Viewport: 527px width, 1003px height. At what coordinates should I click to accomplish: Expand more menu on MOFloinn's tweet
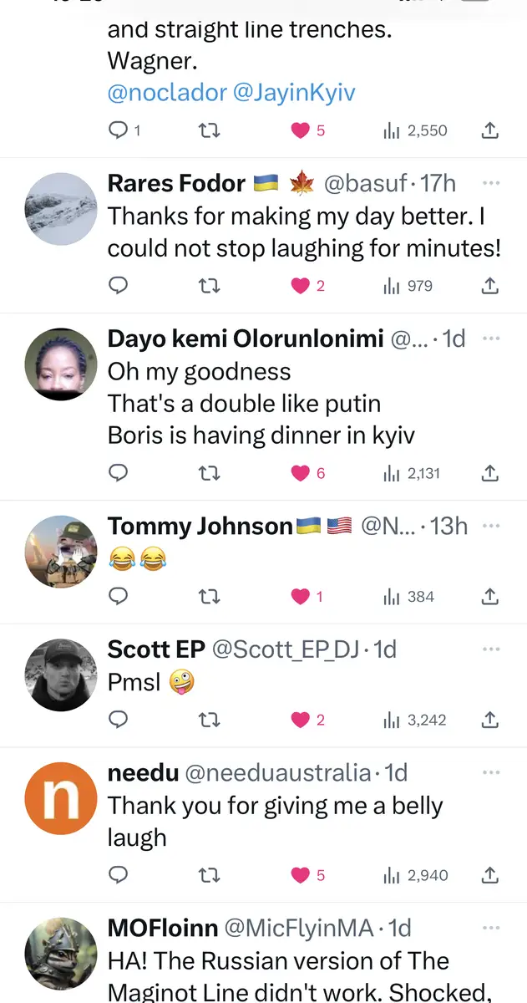pos(491,928)
